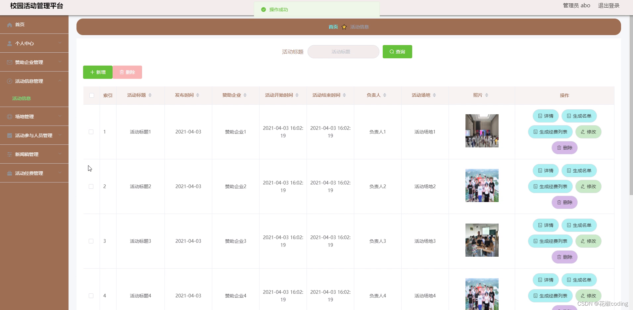Click the photo thumbnail of 活动标题3
The width and height of the screenshot is (633, 310).
click(x=482, y=240)
